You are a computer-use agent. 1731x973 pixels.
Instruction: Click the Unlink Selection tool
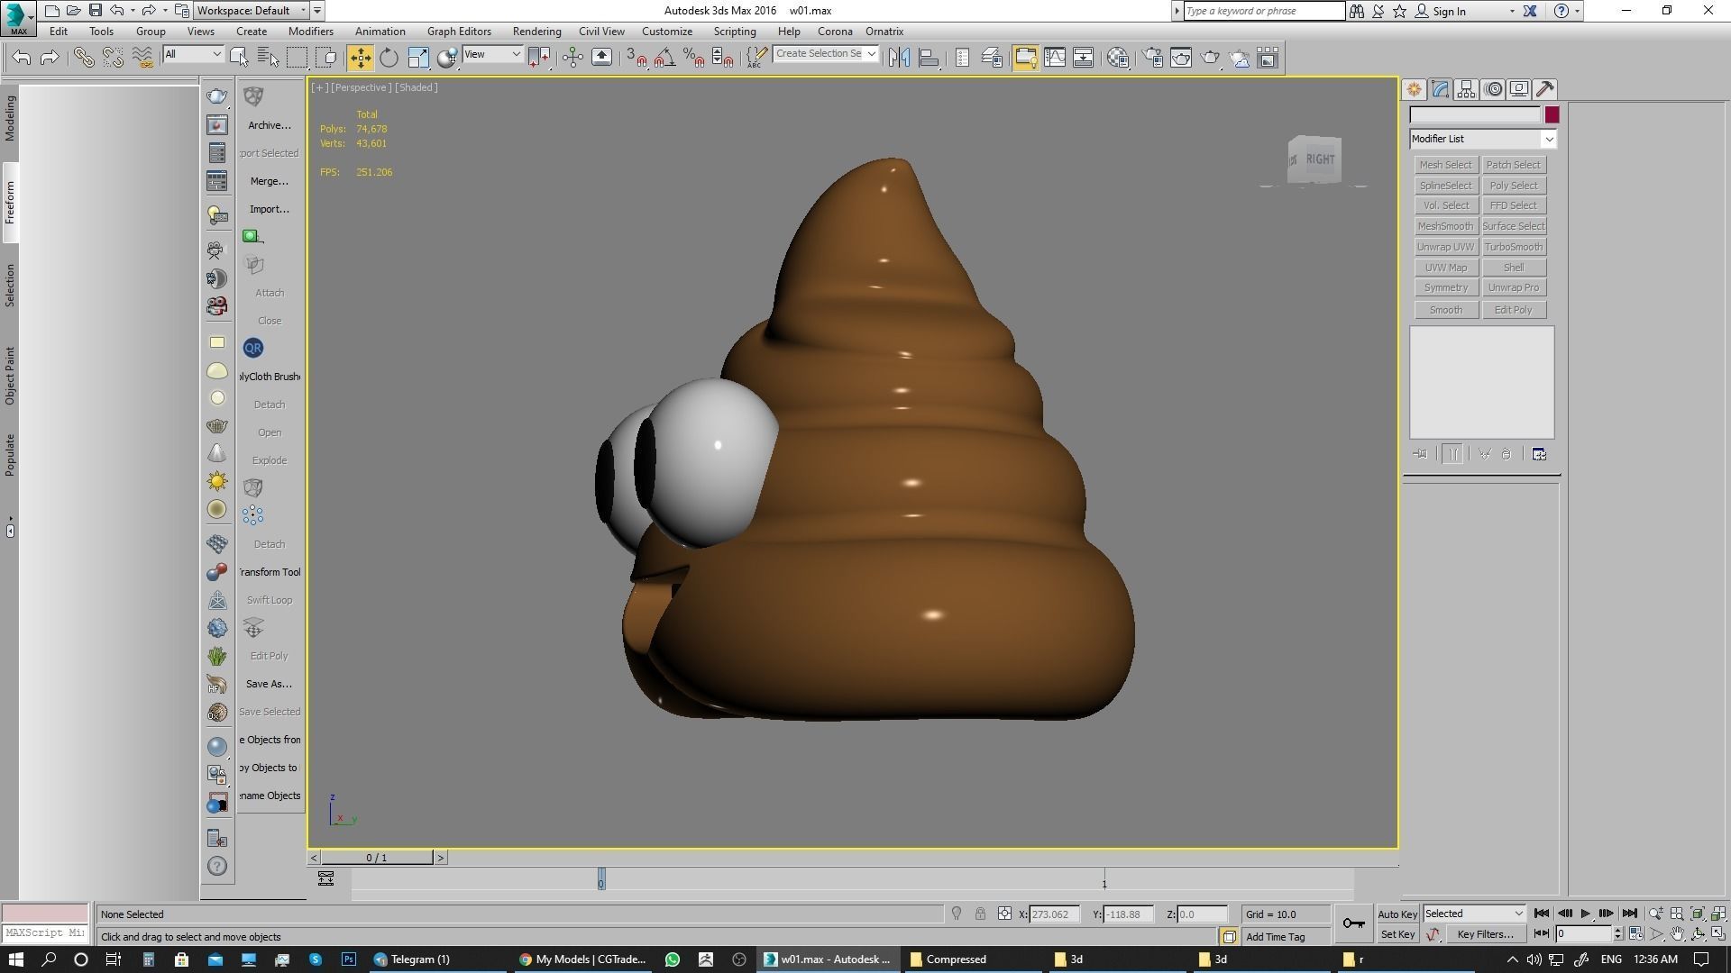[x=113, y=58]
